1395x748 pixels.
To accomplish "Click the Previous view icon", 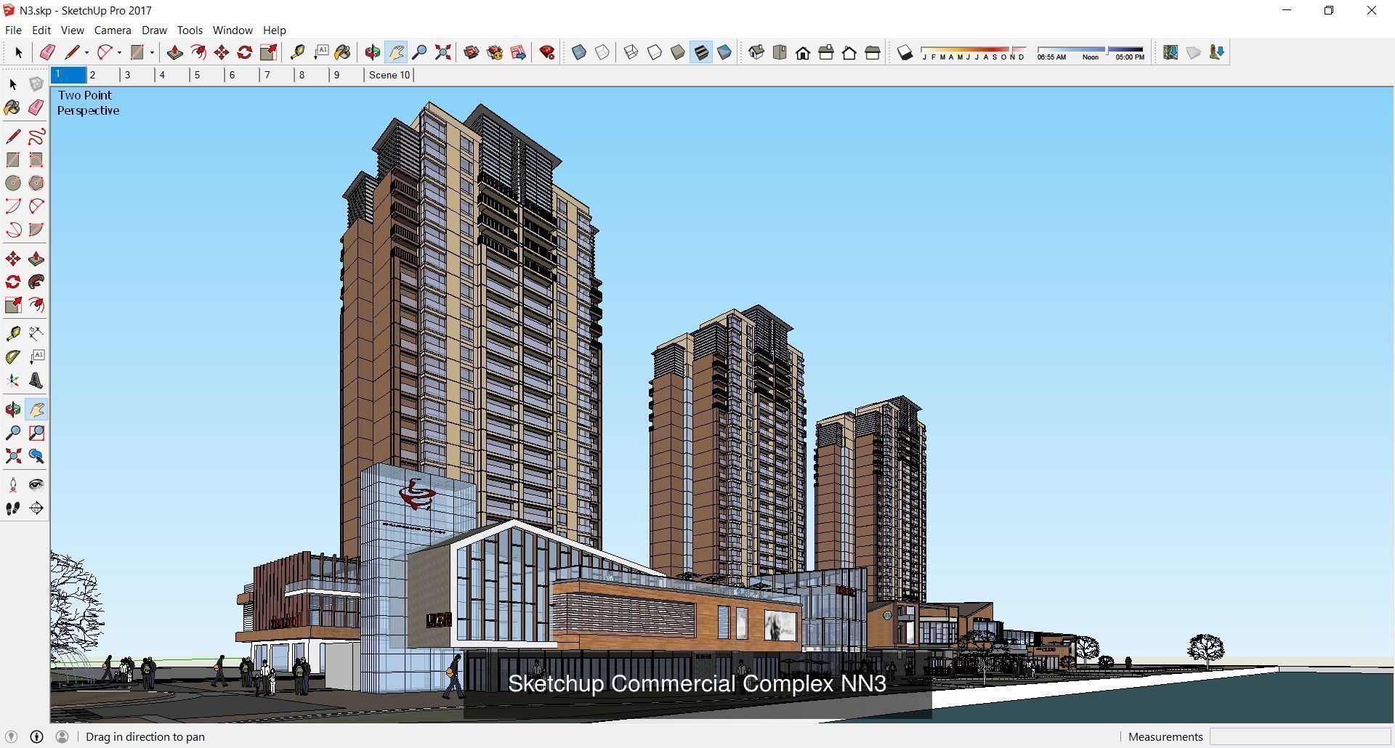I will (36, 456).
